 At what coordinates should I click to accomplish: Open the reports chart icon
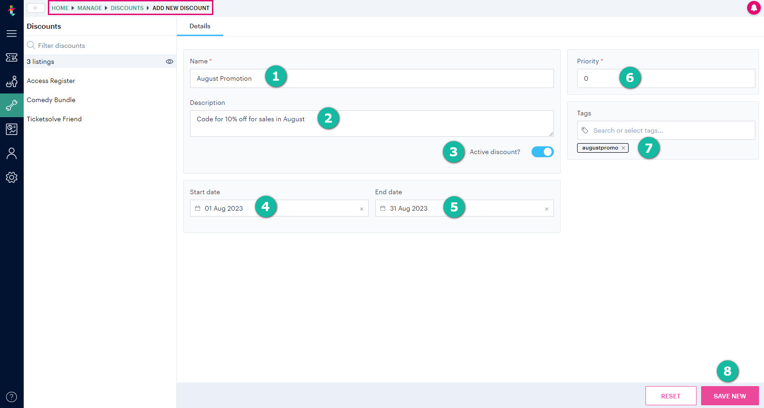pyautogui.click(x=11, y=129)
